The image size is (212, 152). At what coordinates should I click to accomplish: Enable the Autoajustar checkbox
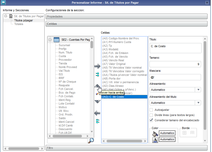(x=151, y=110)
